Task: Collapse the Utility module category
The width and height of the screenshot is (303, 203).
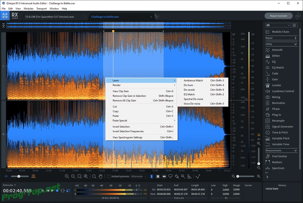Action: pos(281,44)
